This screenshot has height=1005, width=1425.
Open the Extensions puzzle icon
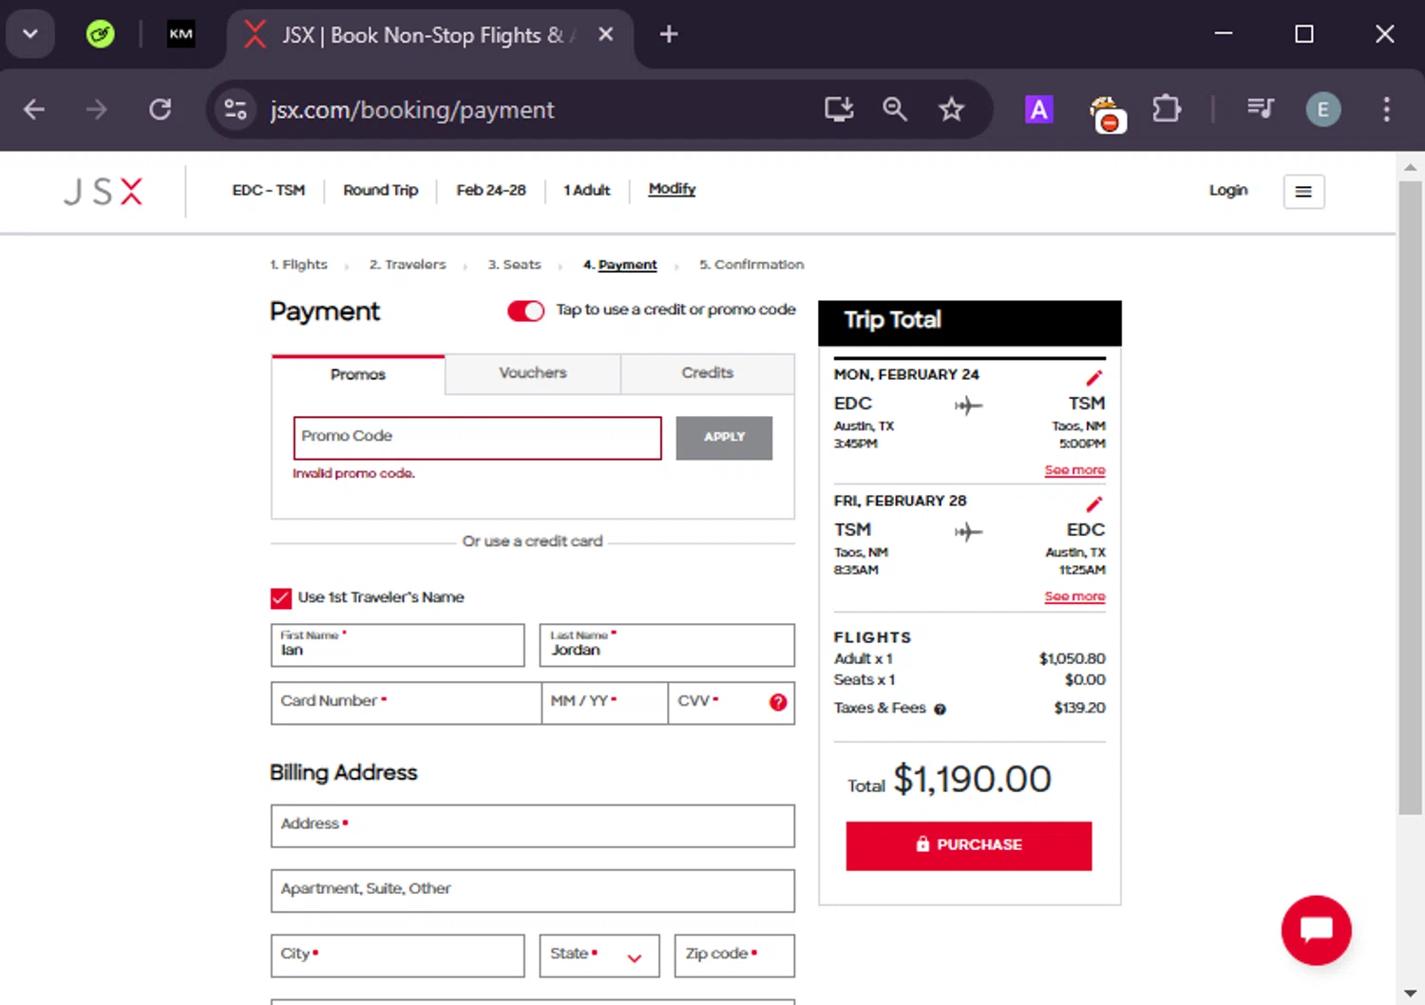pos(1167,109)
